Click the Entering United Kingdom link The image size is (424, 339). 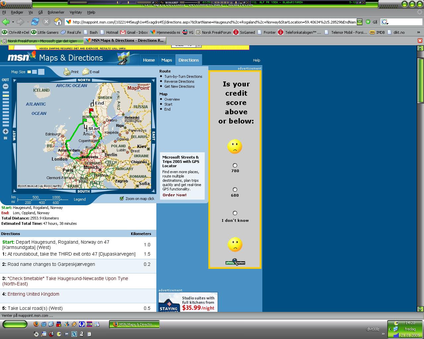[x=33, y=294]
